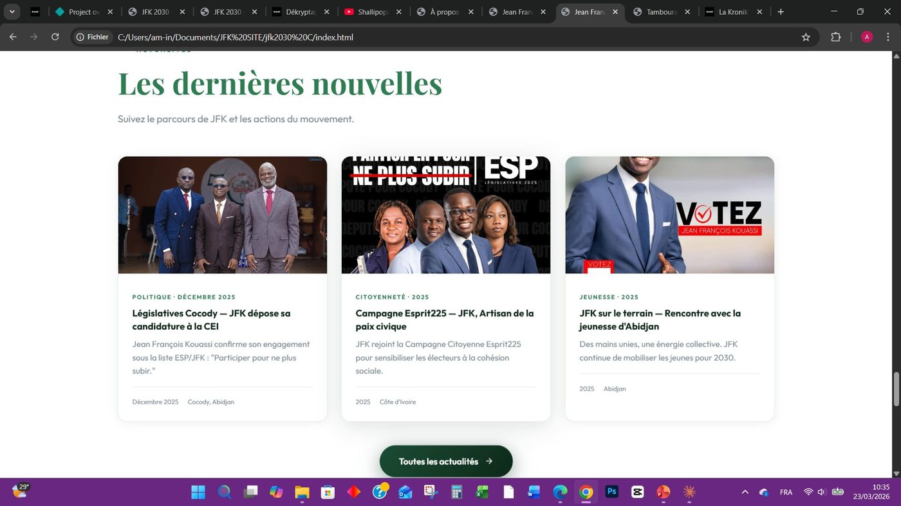
Task: Show hidden system tray icons
Action: (745, 492)
